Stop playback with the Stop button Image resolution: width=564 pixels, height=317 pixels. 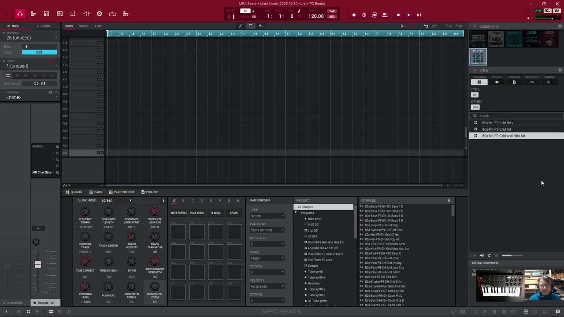[398, 15]
